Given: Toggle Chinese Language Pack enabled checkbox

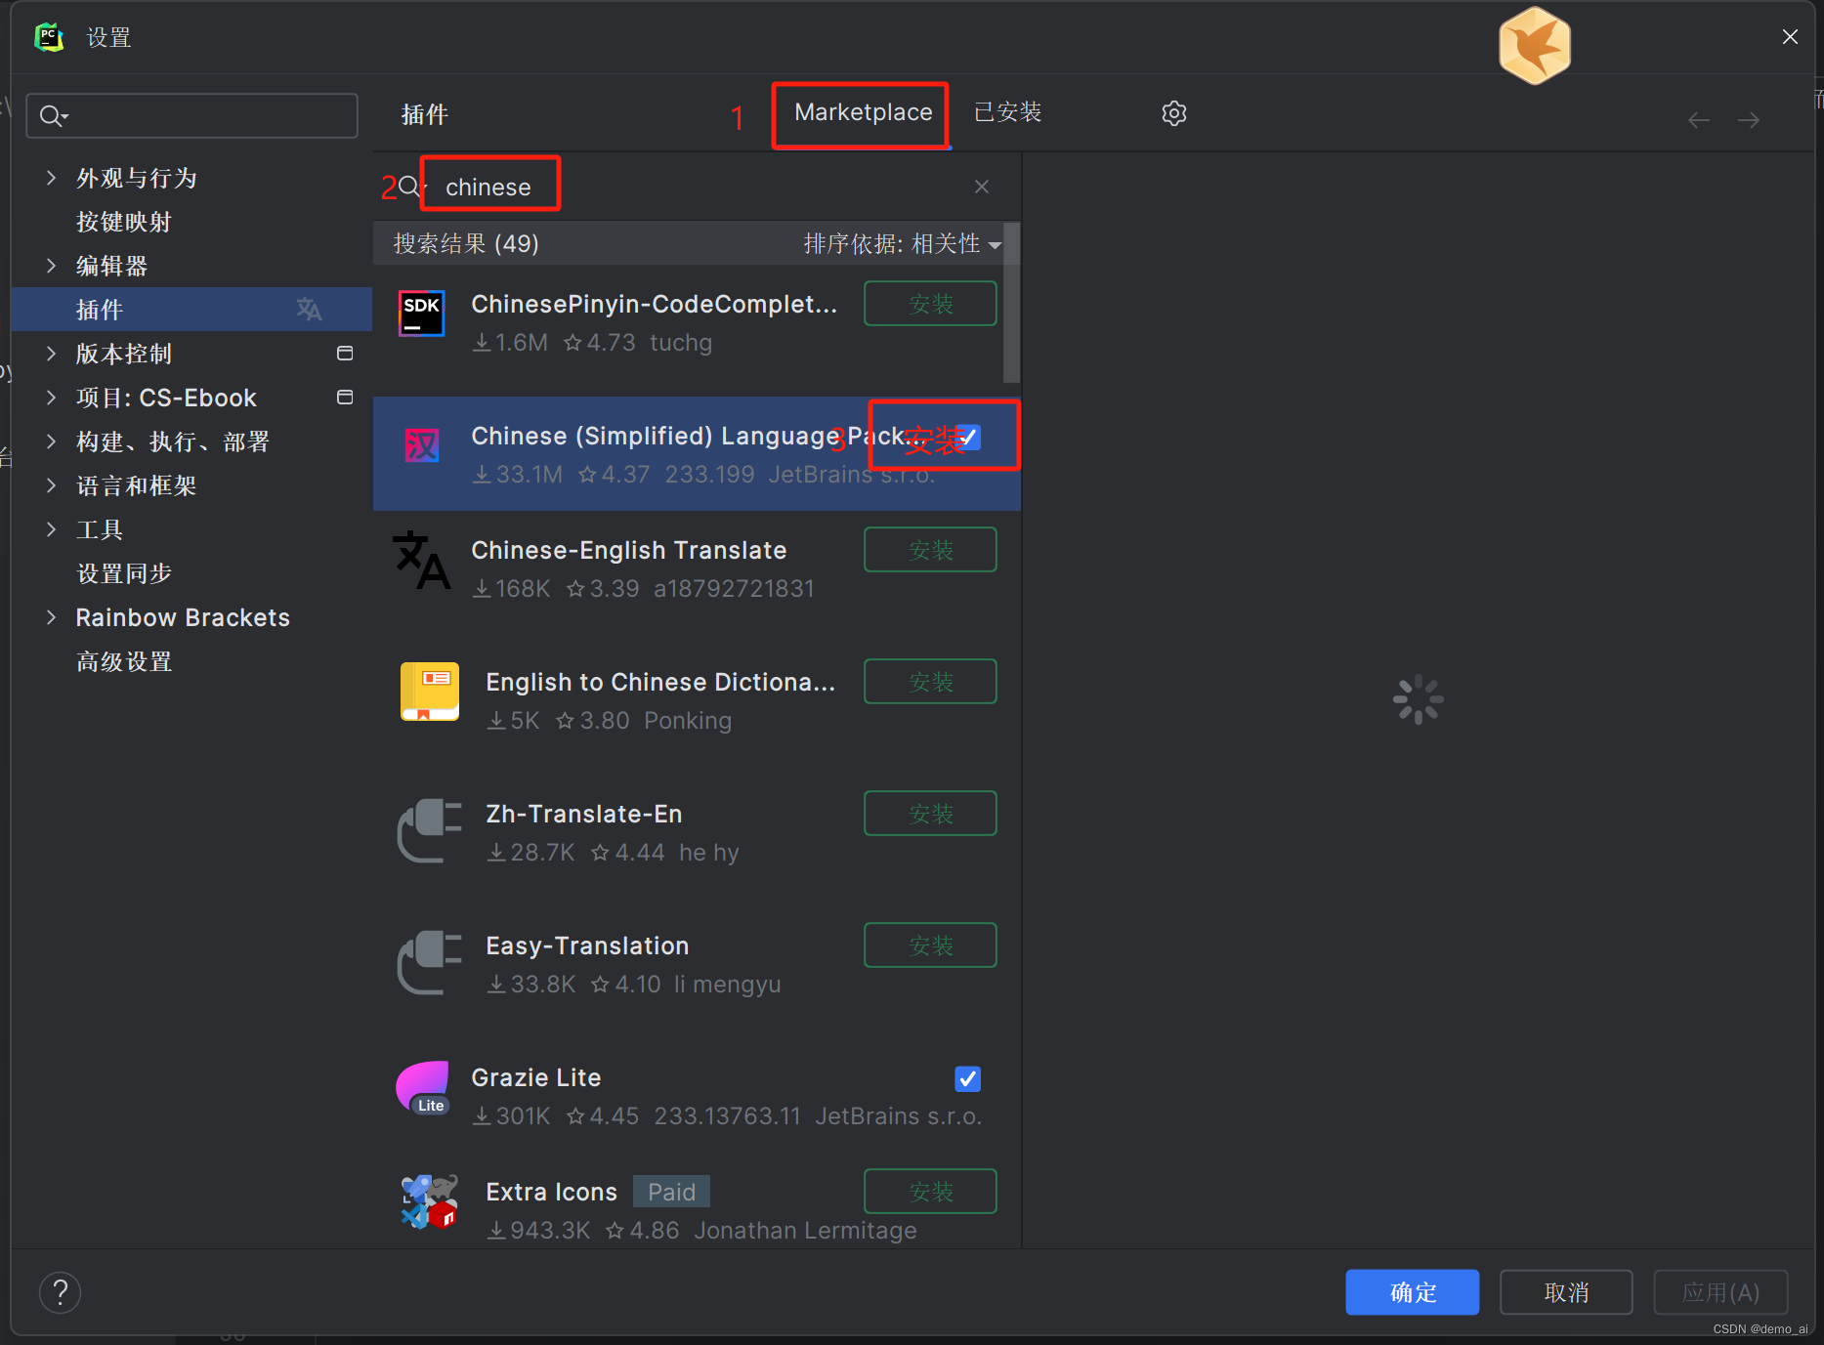Looking at the screenshot, I should click(x=968, y=436).
